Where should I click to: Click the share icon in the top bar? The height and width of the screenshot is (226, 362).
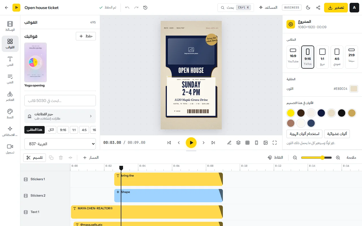[x=318, y=8]
